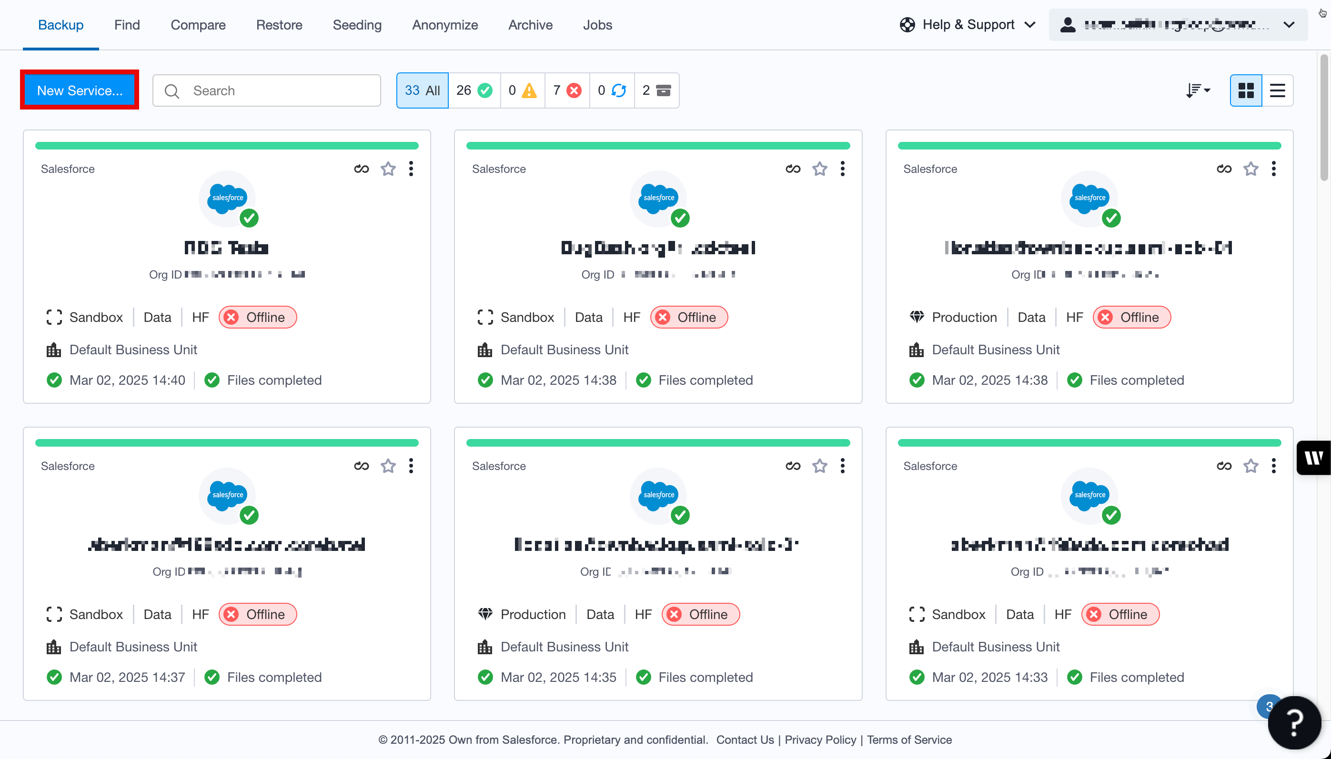The width and height of the screenshot is (1331, 759).
Task: Open the Anonymize tab
Action: point(444,24)
